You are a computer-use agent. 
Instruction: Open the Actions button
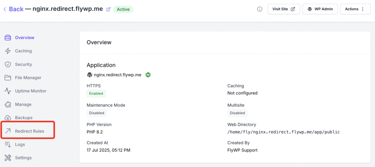[355, 9]
